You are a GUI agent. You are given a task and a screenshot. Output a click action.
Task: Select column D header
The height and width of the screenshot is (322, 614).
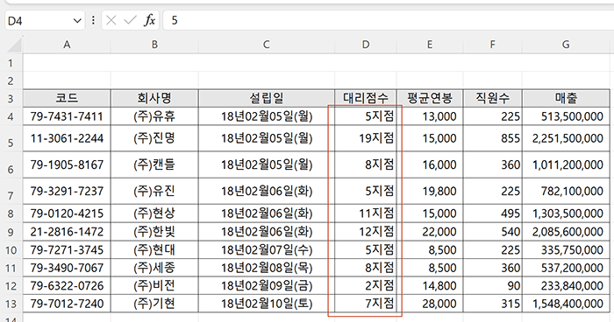pos(366,45)
